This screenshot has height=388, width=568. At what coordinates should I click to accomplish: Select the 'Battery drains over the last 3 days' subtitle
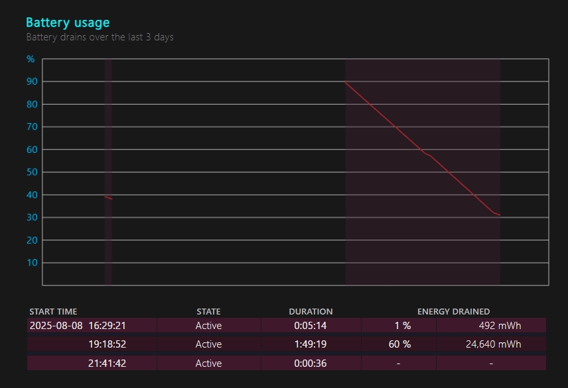100,37
